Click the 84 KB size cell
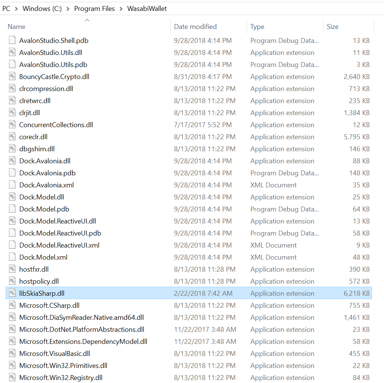 coord(361,378)
